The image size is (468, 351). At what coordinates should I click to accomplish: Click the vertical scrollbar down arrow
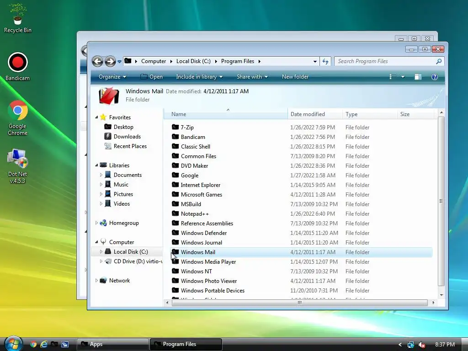(x=441, y=295)
